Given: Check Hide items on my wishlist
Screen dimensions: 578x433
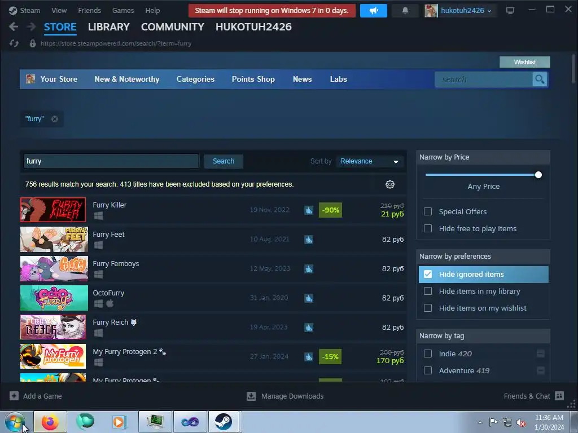Looking at the screenshot, I should 428,308.
